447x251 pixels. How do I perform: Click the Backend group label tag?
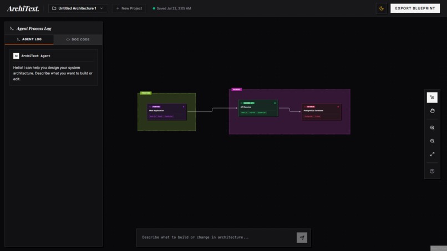(237, 89)
